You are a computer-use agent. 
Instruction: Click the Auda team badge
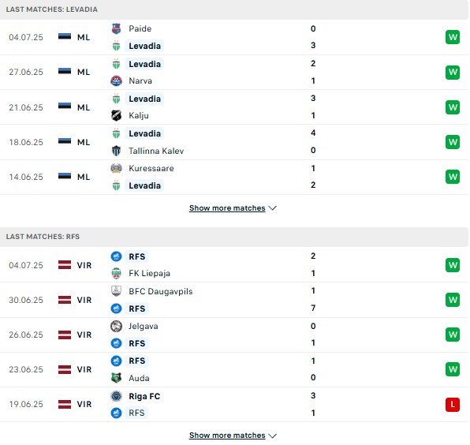116,378
